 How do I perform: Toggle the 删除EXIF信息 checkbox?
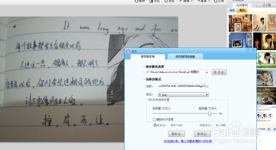(154, 119)
